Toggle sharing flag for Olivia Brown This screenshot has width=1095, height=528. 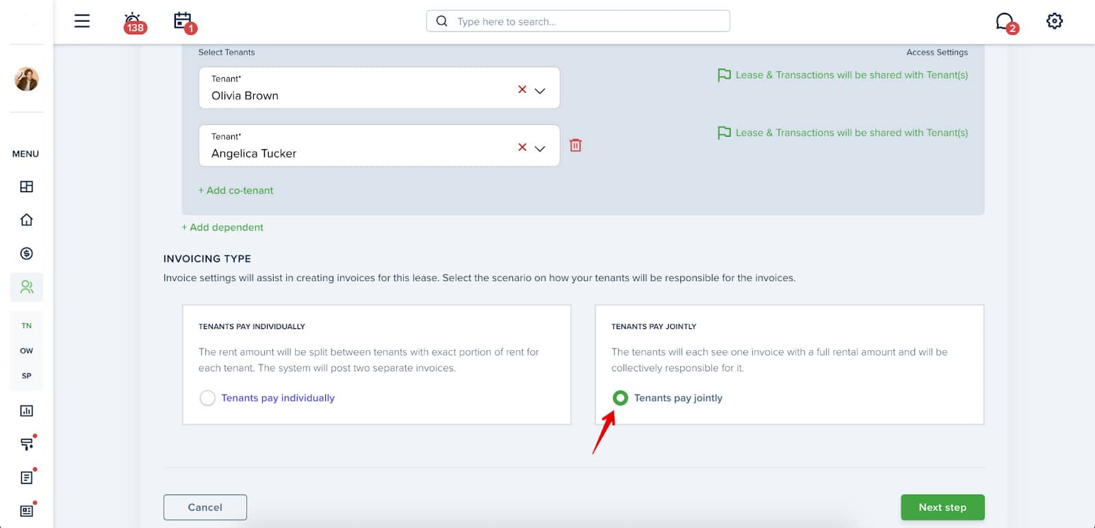[x=724, y=75]
